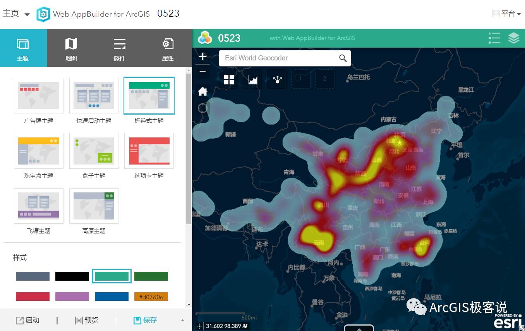Select the 珠宝盒主题 theme thumbnail
The image size is (525, 331).
point(39,151)
